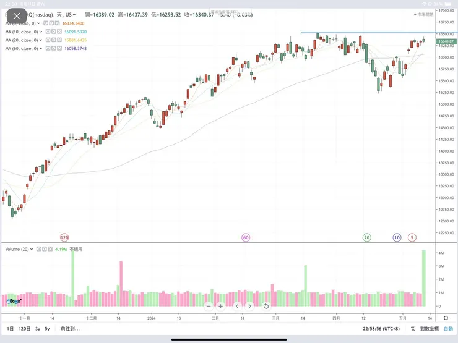
Task: Click the low price 低=16293.52
Action: 166,15
